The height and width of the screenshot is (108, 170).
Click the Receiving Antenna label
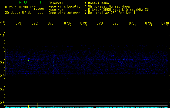pos(65,13)
